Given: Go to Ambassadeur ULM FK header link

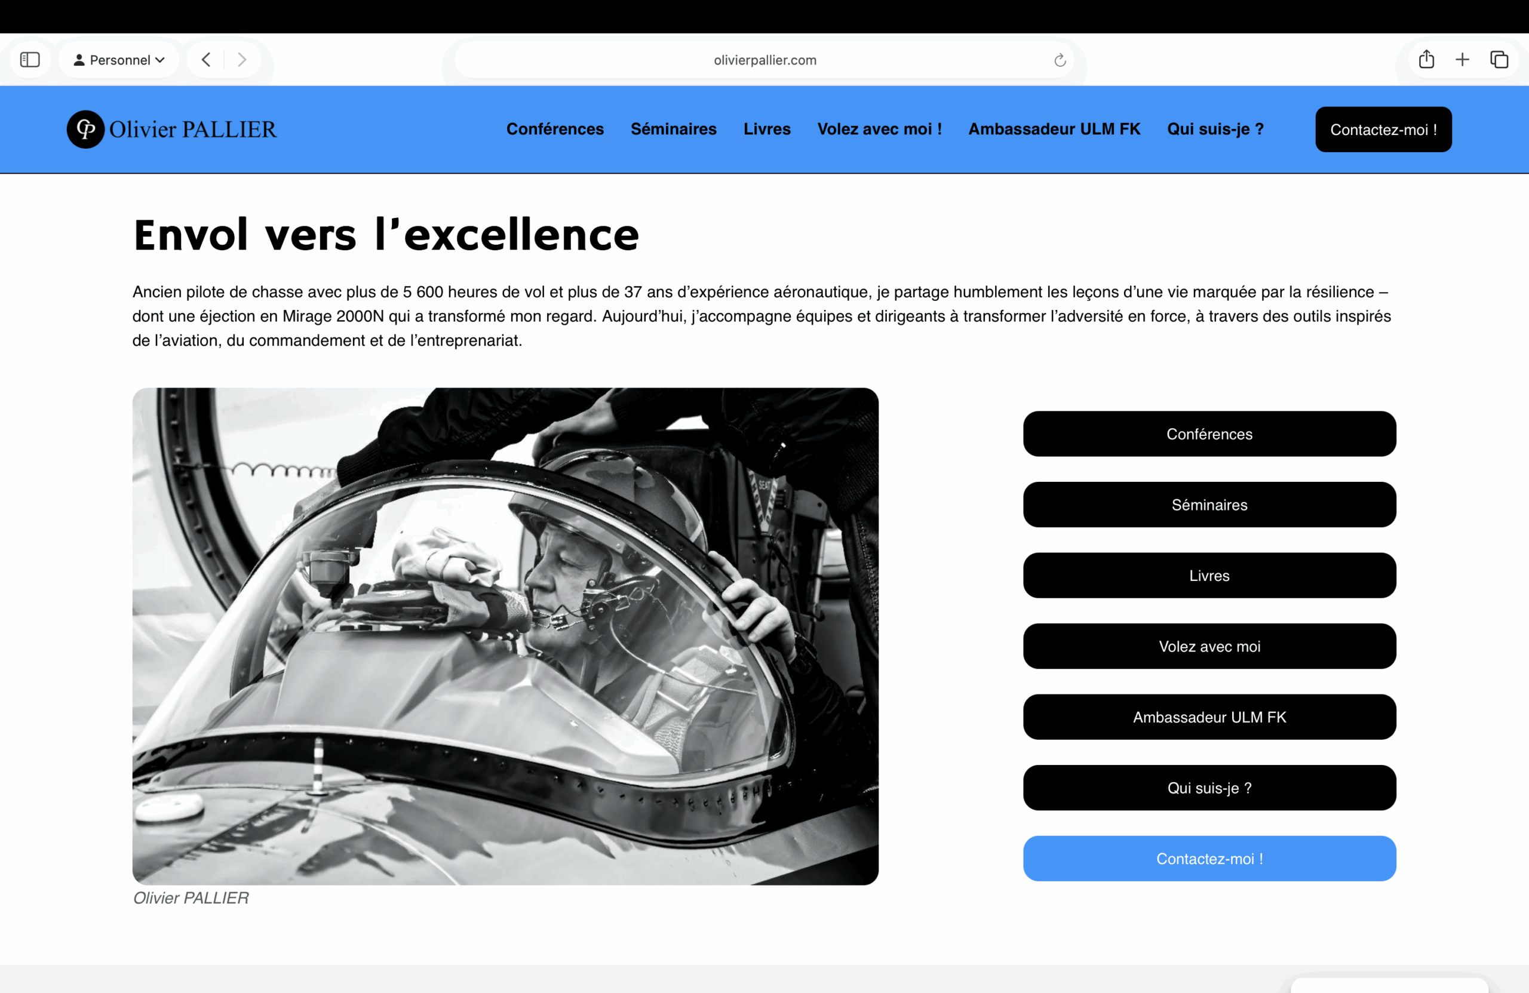Looking at the screenshot, I should pos(1054,129).
